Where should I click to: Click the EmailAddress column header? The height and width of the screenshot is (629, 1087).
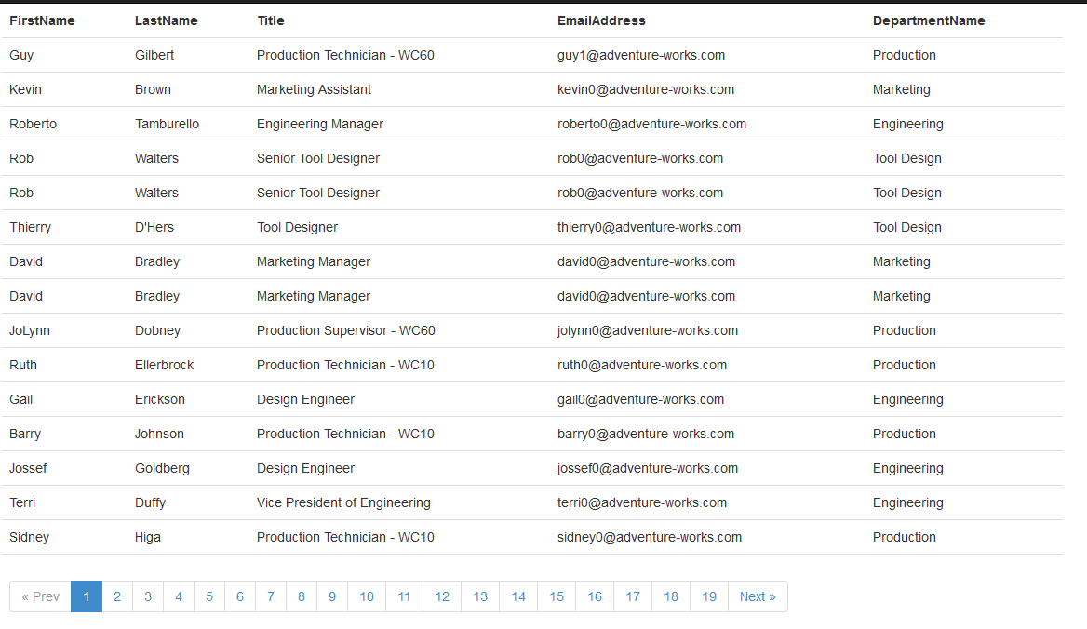pyautogui.click(x=601, y=20)
